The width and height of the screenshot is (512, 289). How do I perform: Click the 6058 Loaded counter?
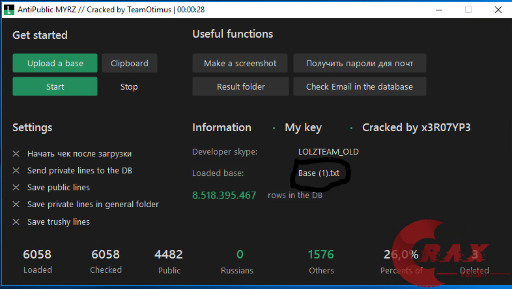[x=37, y=255]
